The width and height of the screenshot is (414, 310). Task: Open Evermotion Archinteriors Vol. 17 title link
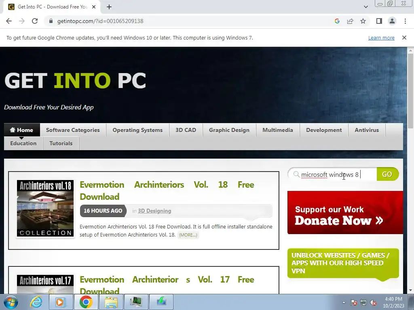coord(167,285)
